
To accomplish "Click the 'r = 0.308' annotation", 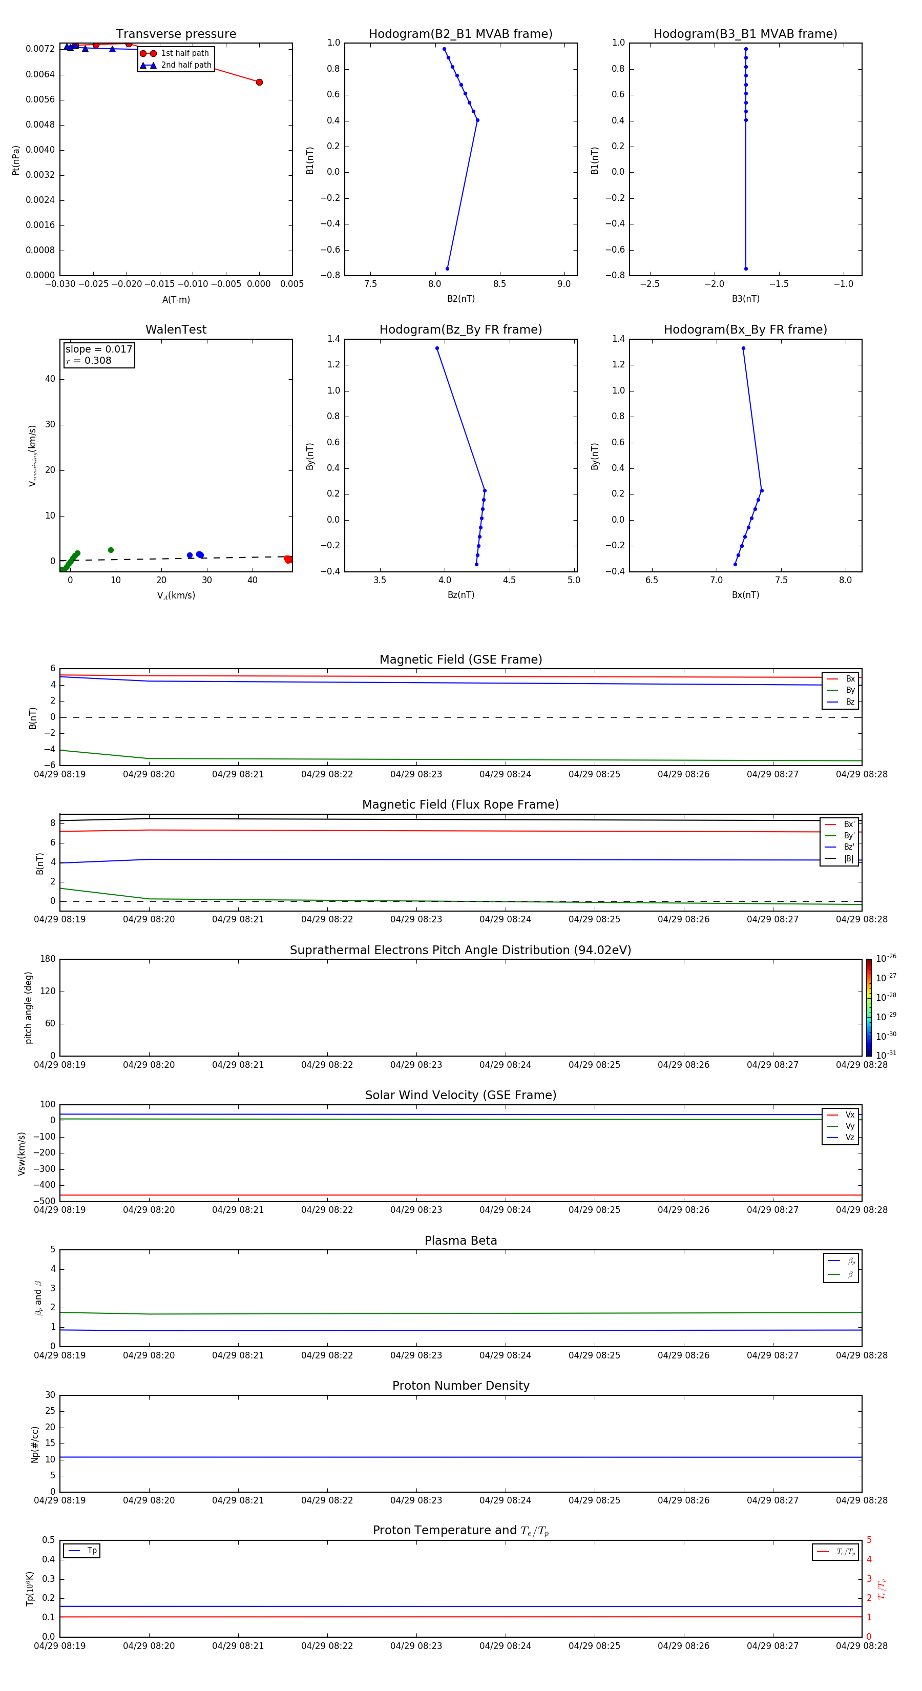I will point(89,360).
